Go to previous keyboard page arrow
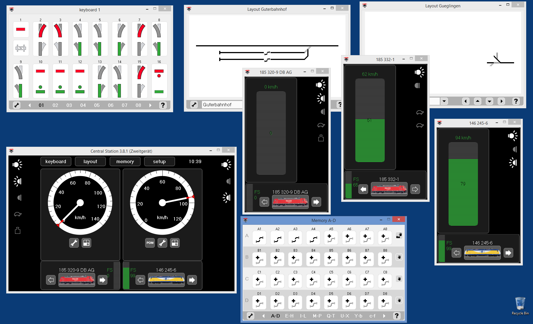The image size is (533, 324). 30,105
